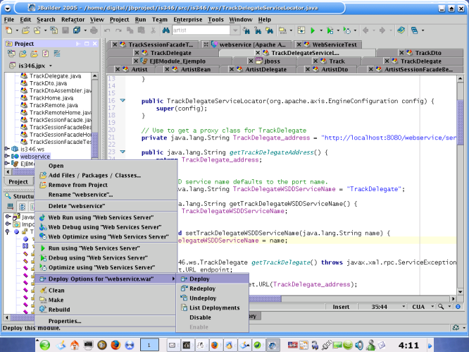Click the Home icon in the desktop panel
Viewport: 469px width, 352px height.
tap(74, 344)
